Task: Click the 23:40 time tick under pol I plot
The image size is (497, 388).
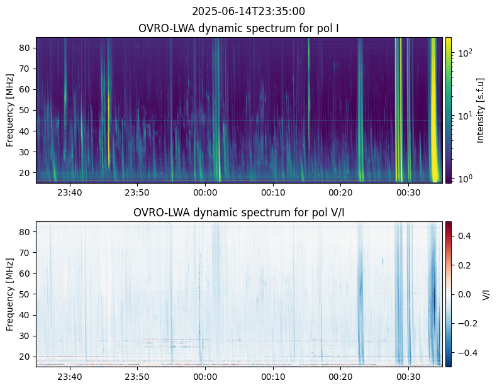Action: [x=69, y=192]
